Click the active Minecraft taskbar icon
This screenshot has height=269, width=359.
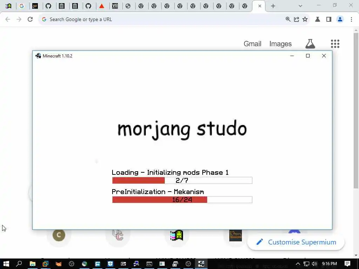tap(201, 264)
